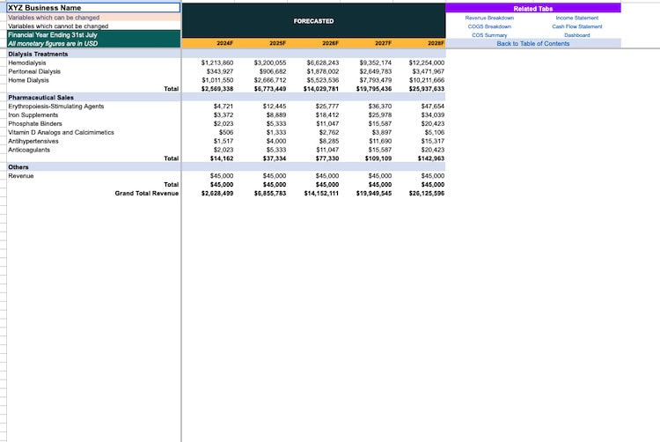Open the COS Summary link
Image resolution: width=660 pixels, height=442 pixels.
click(x=489, y=35)
